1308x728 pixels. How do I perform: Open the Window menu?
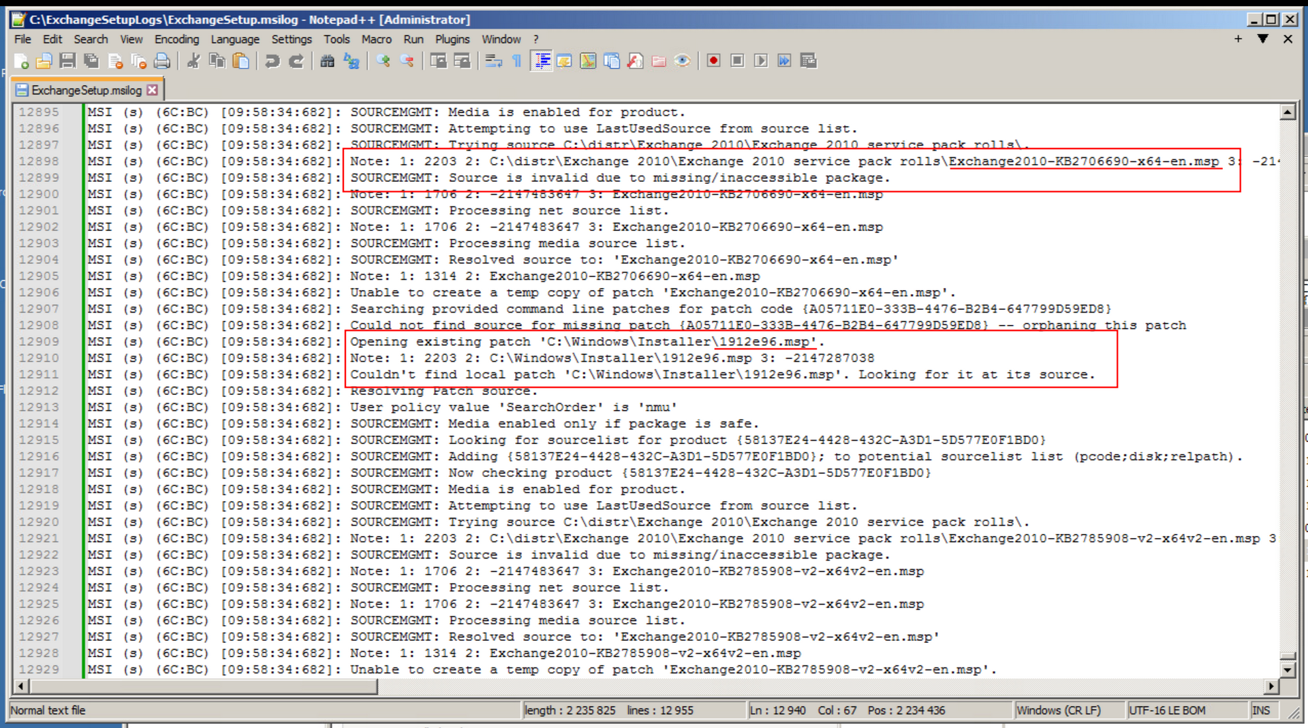501,39
